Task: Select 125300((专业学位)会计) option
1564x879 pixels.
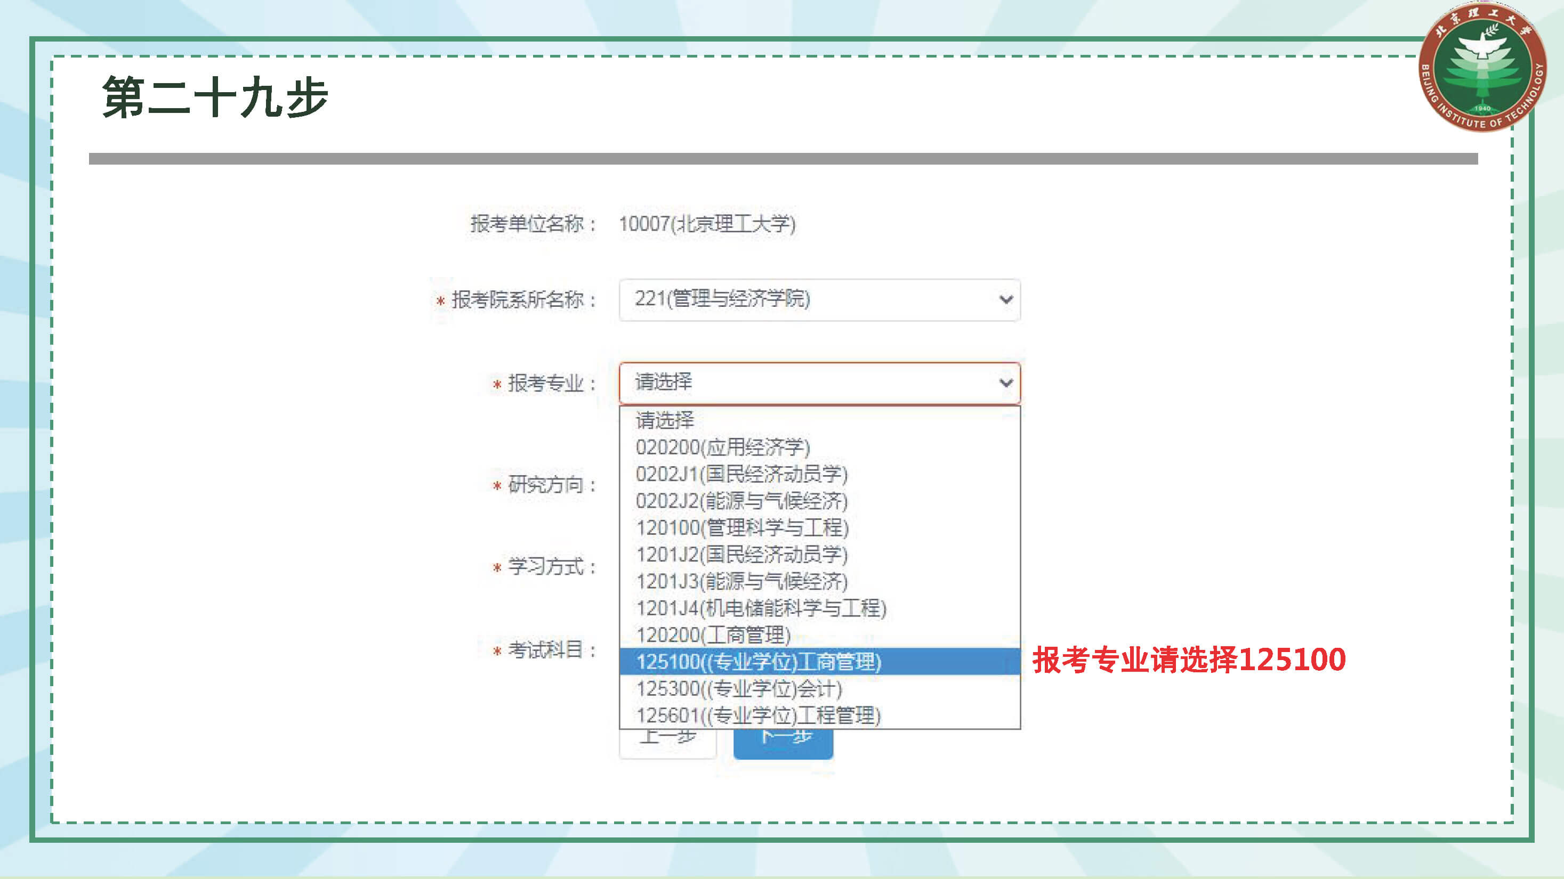Action: [x=739, y=688]
